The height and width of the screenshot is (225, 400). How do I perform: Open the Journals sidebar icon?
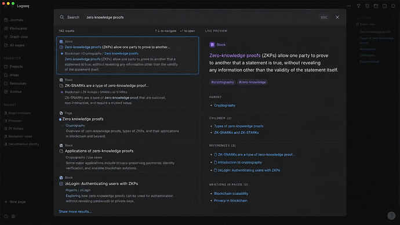click(6, 20)
